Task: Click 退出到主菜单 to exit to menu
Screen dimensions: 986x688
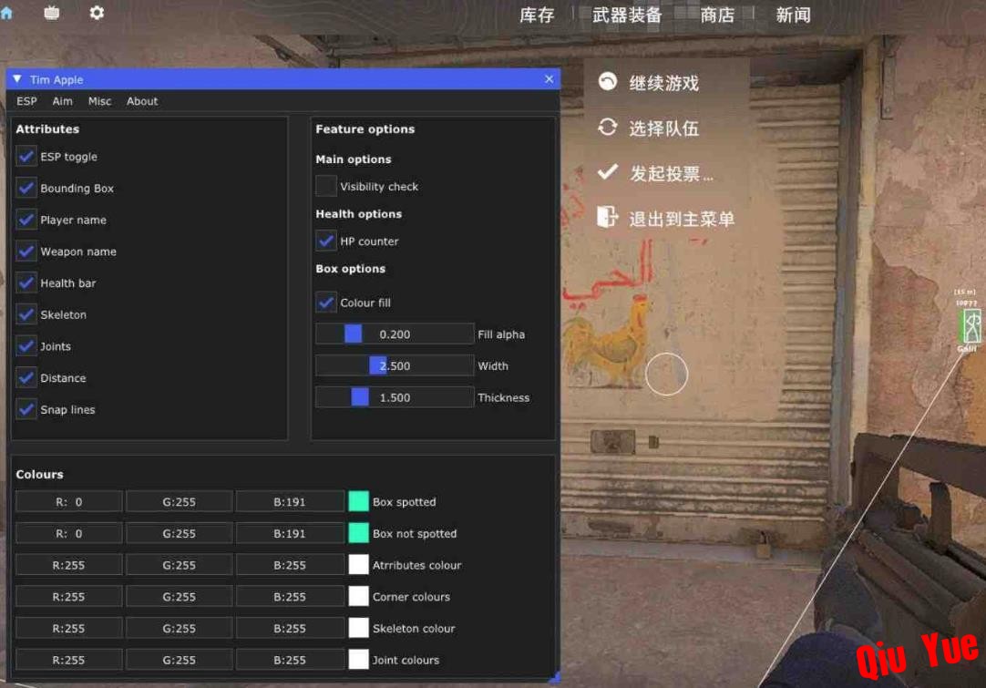Action: 682,218
